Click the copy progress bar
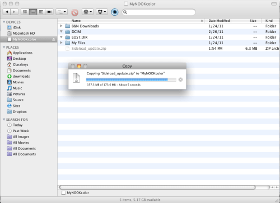The width and height of the screenshot is (280, 203). point(131,80)
